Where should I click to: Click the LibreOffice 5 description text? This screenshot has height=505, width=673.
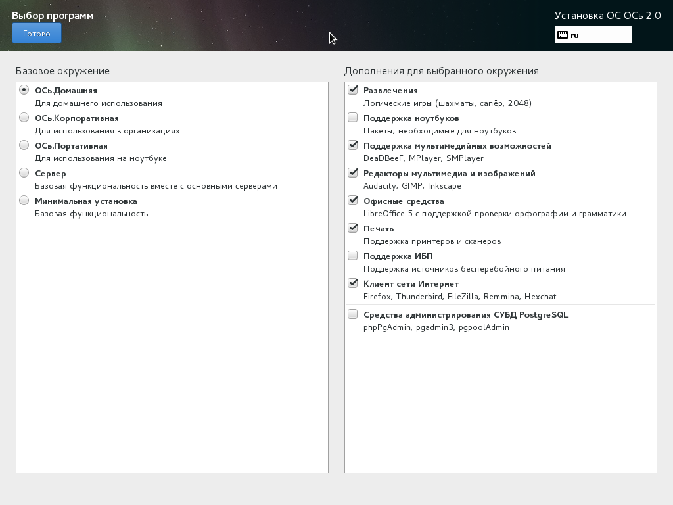click(x=494, y=214)
